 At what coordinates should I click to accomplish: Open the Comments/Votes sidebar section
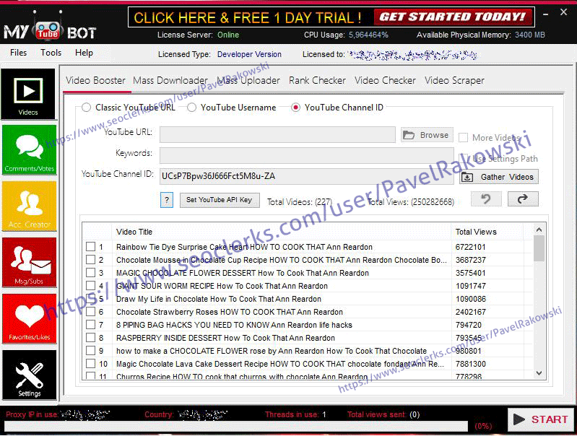(x=30, y=149)
